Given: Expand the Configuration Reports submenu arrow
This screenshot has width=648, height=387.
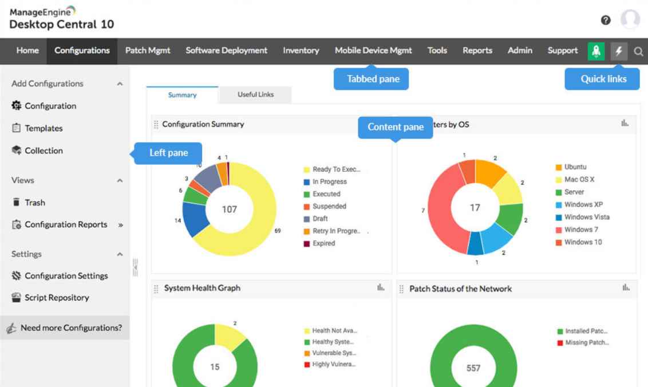Looking at the screenshot, I should [x=121, y=226].
